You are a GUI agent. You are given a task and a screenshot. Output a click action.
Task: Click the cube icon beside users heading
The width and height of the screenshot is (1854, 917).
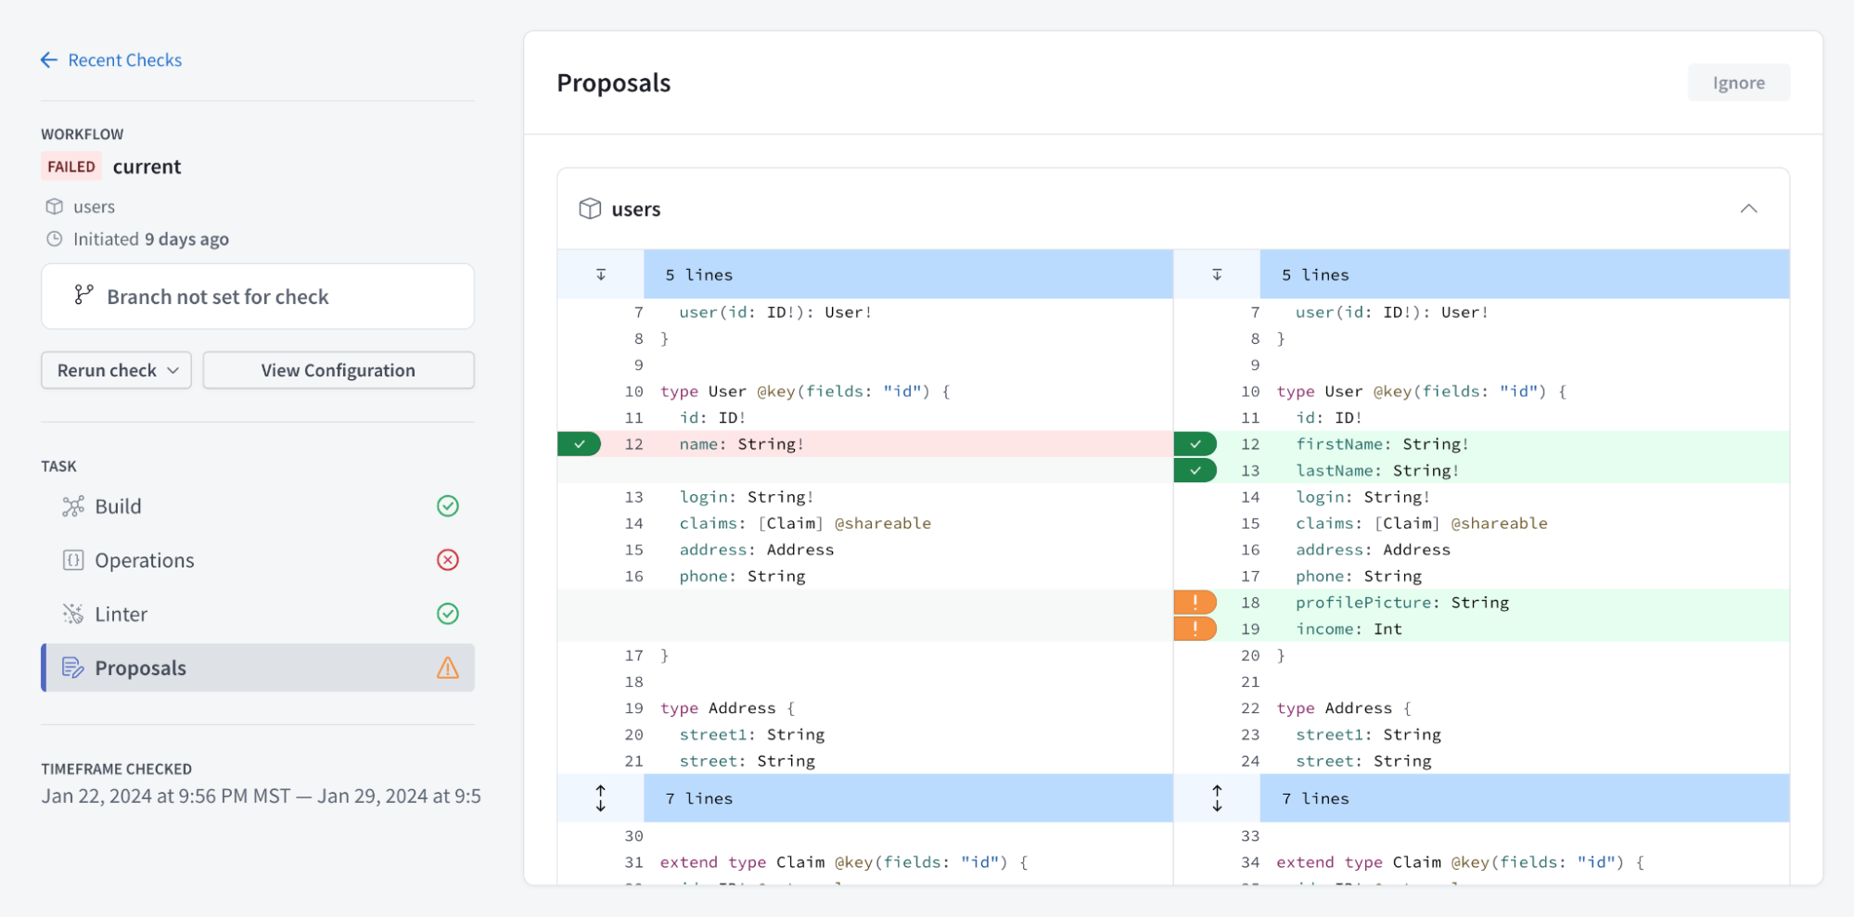pyautogui.click(x=590, y=209)
